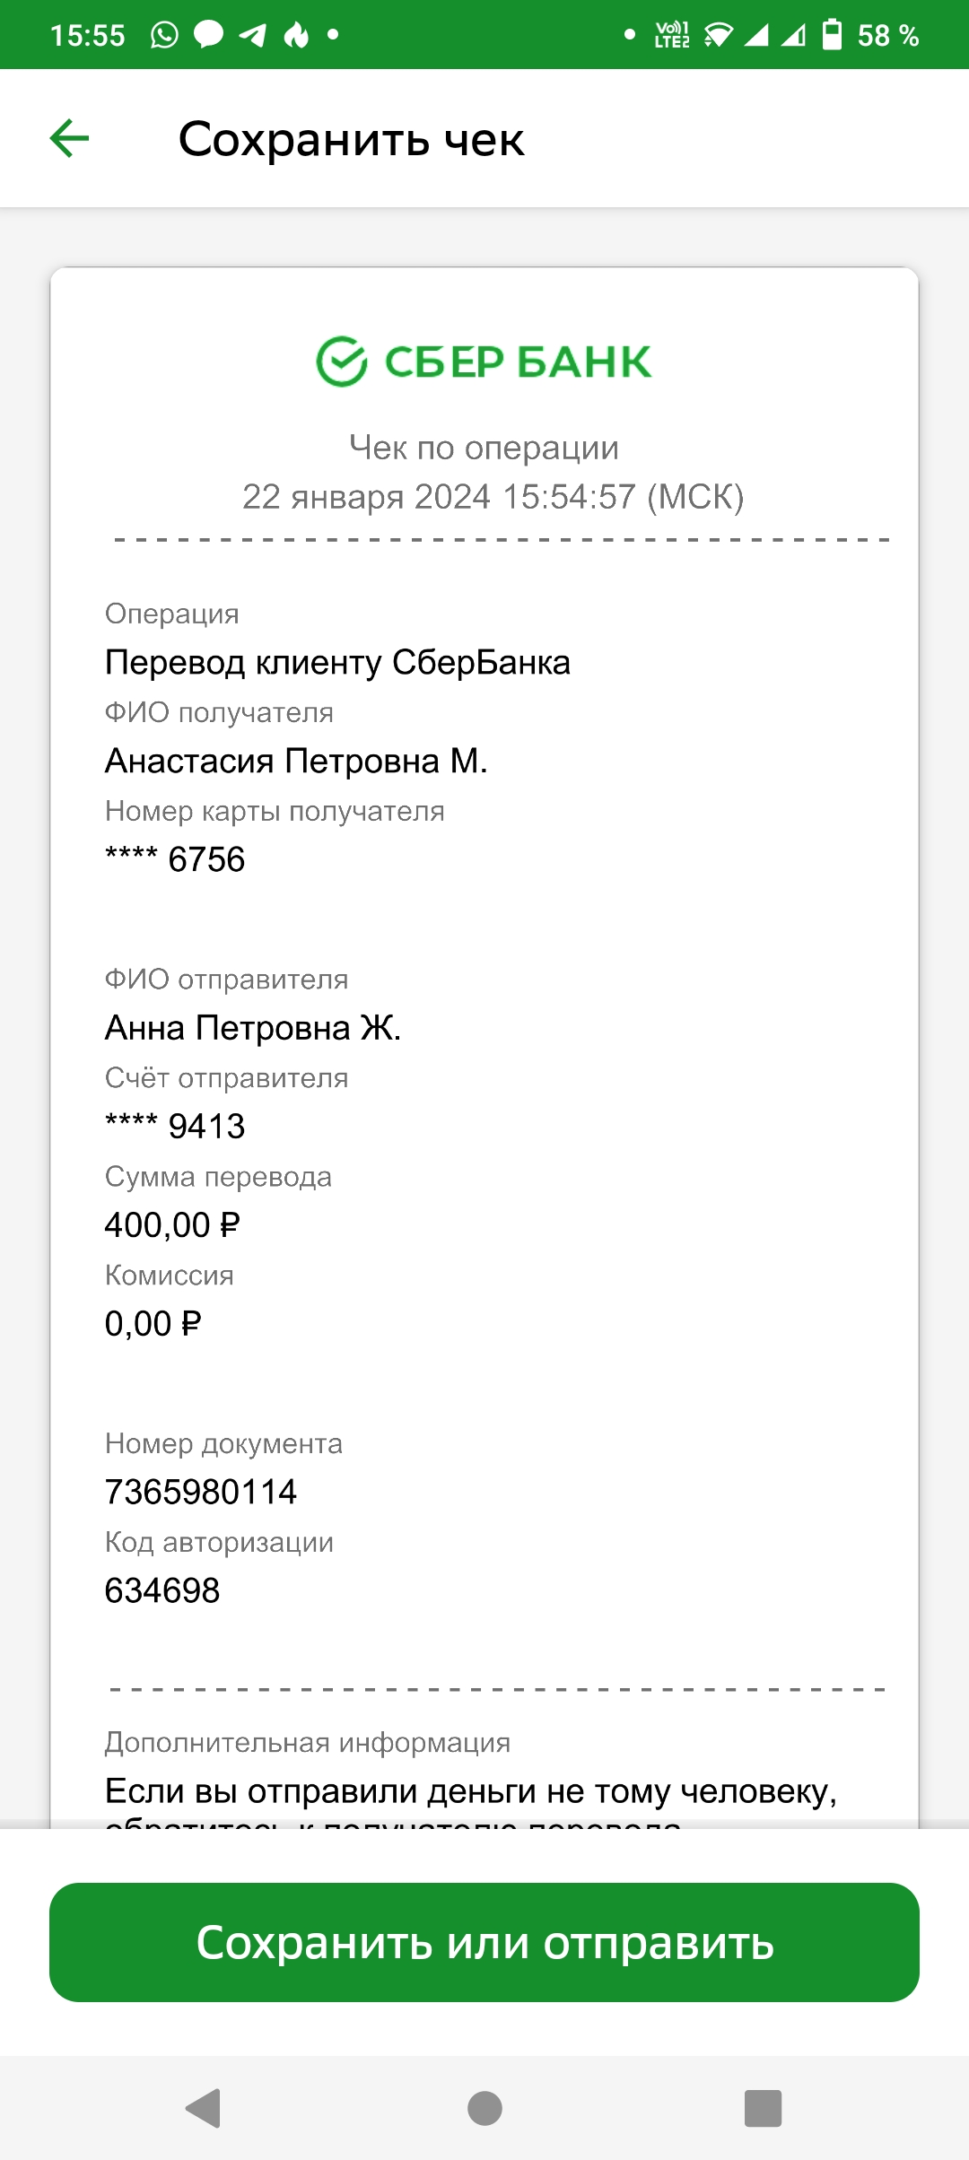Screen dimensions: 969x2160
Task: Tap recipient name Анастасия Петровна М.
Action: pyautogui.click(x=296, y=761)
